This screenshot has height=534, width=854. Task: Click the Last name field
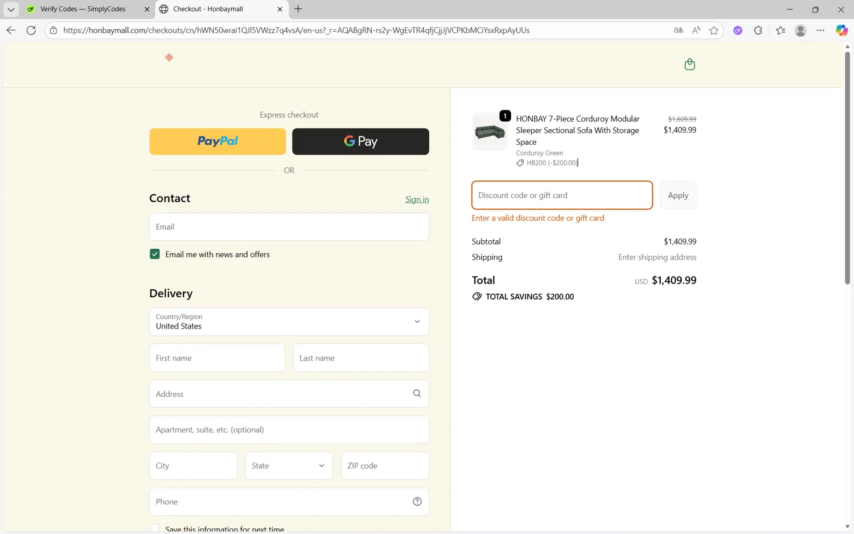click(361, 358)
